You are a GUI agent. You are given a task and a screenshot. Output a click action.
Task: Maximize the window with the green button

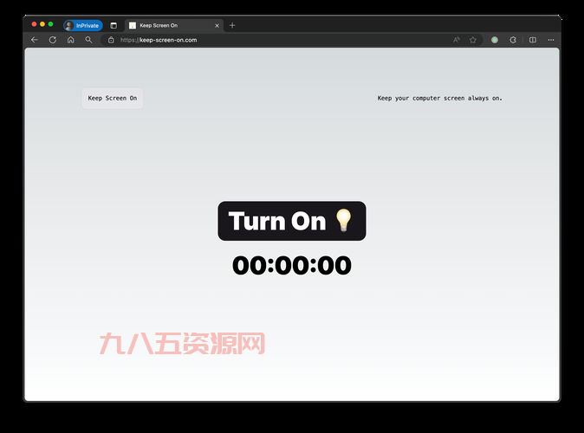(x=50, y=24)
